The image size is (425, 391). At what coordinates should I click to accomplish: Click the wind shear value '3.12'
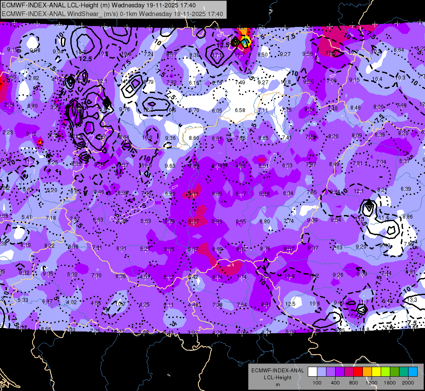[31, 133]
